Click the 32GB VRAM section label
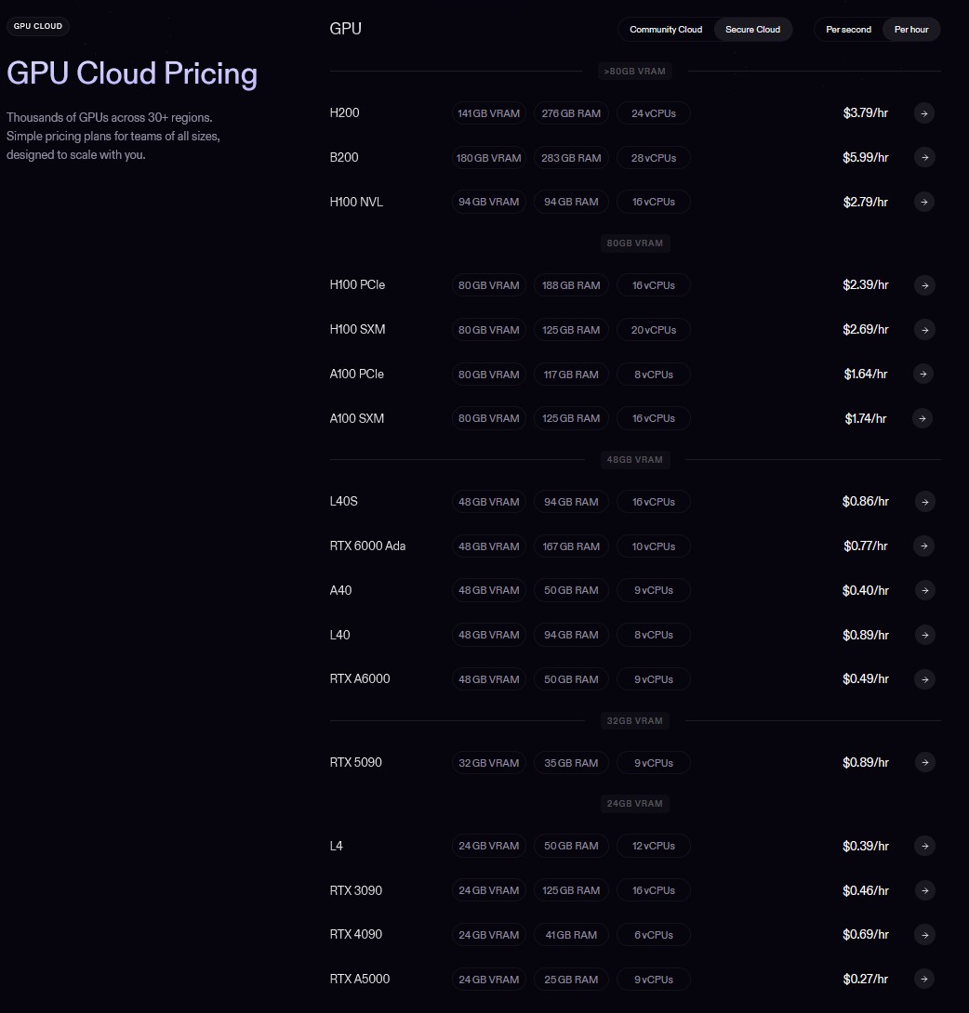The height and width of the screenshot is (1013, 969). coord(635,720)
